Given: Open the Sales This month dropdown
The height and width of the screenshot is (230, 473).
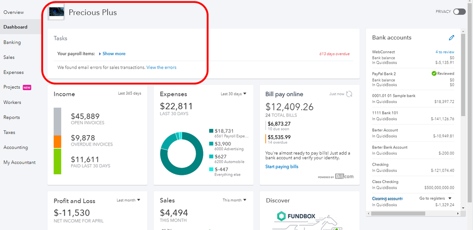Looking at the screenshot, I should point(234,200).
